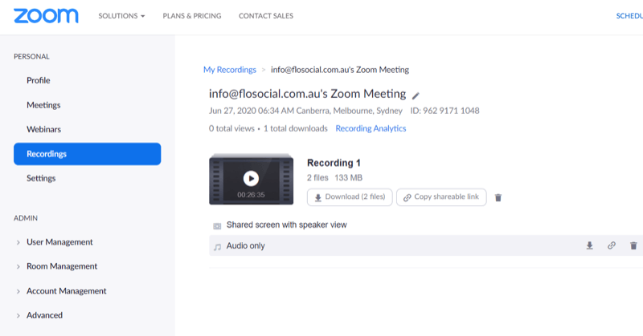643x336 pixels.
Task: Click Download (2 files) button
Action: pos(350,196)
